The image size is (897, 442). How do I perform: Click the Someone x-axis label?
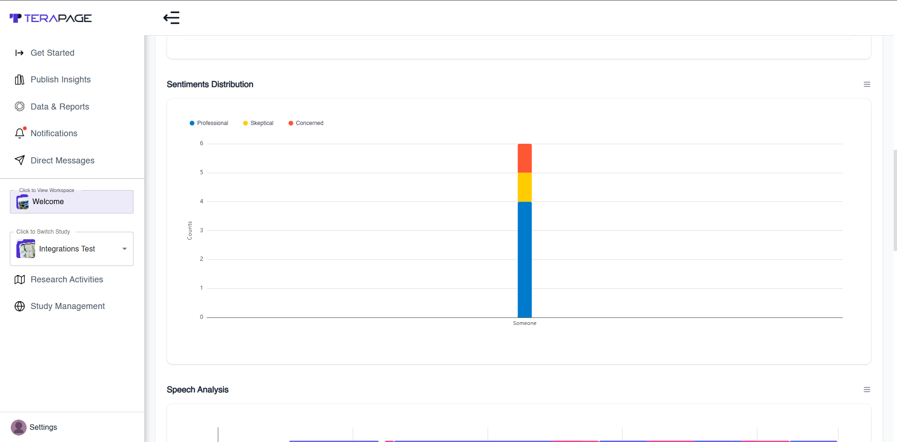[x=525, y=323]
